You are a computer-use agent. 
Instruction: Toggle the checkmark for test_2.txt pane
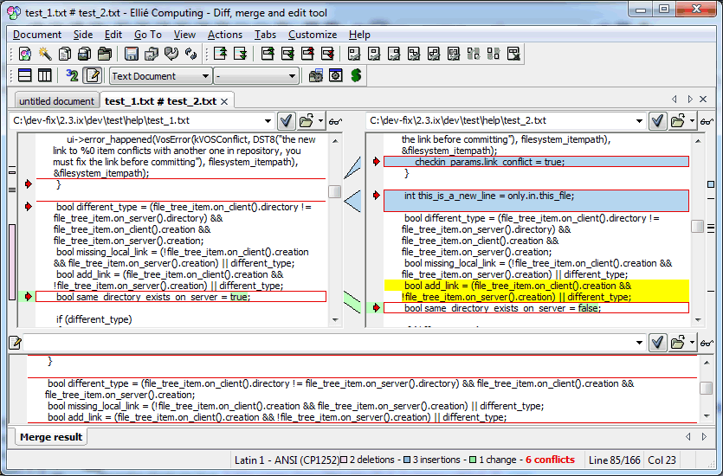click(x=657, y=121)
